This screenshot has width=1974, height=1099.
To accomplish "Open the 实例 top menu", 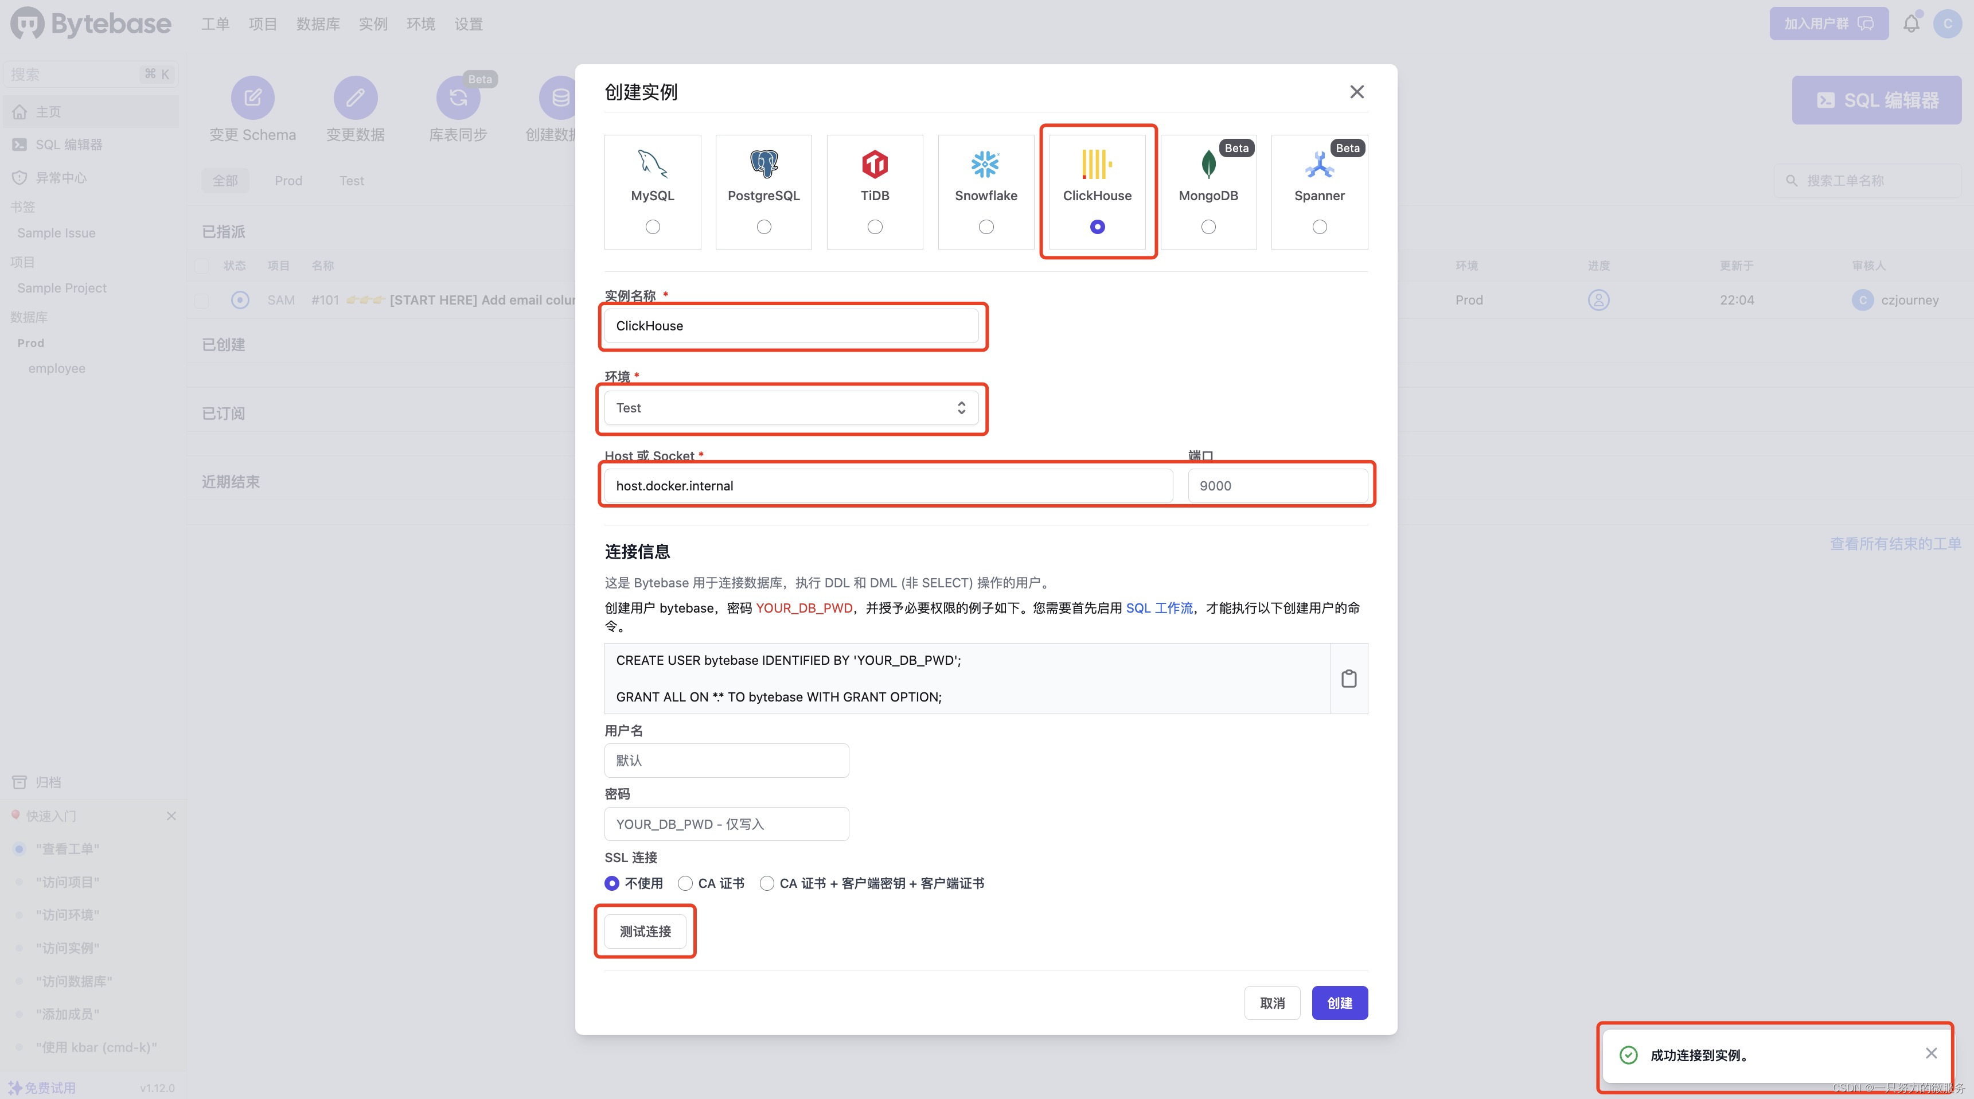I will [373, 24].
